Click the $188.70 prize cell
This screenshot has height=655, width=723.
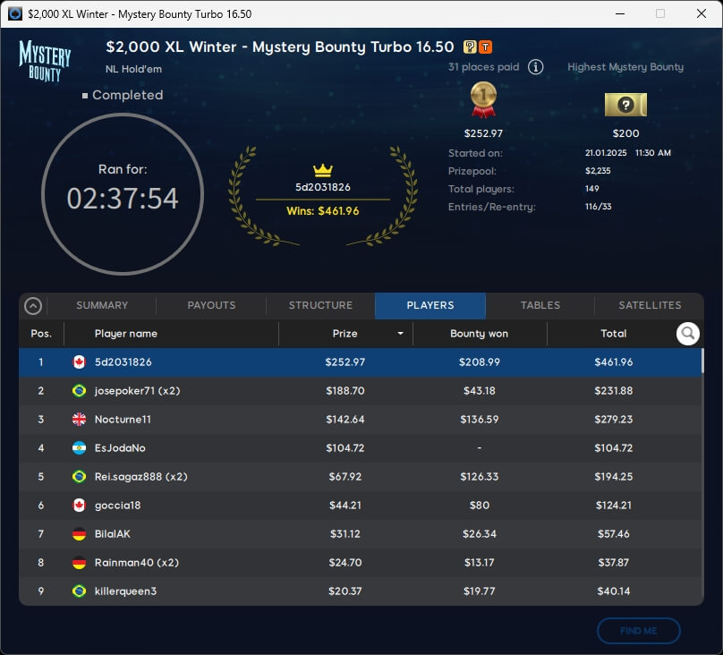(x=344, y=390)
